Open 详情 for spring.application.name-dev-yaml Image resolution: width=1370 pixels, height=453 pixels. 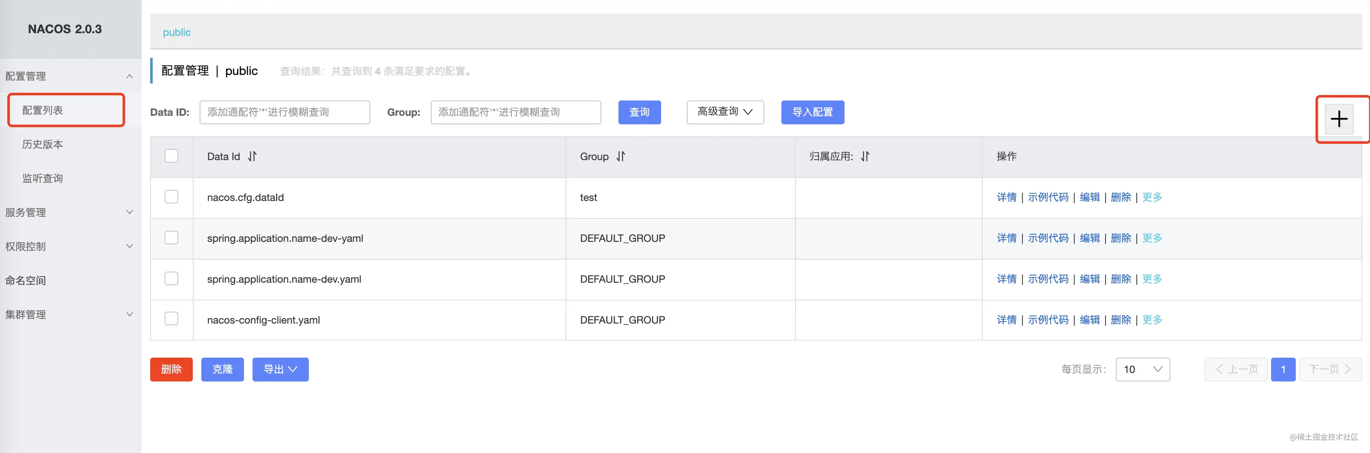[1006, 238]
